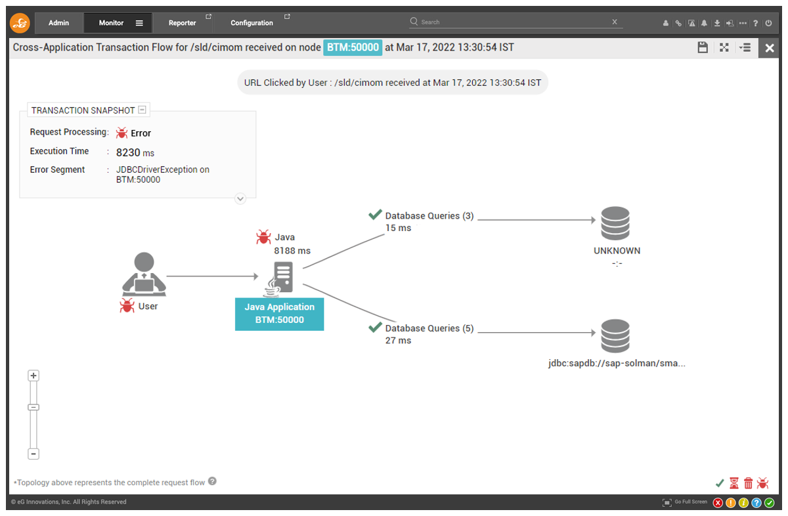
Task: Collapse the Transaction Snapshot panel
Action: click(142, 110)
